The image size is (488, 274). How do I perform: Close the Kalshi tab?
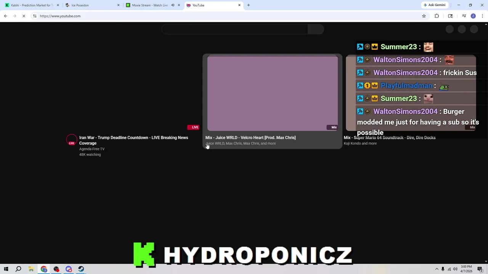(58, 5)
